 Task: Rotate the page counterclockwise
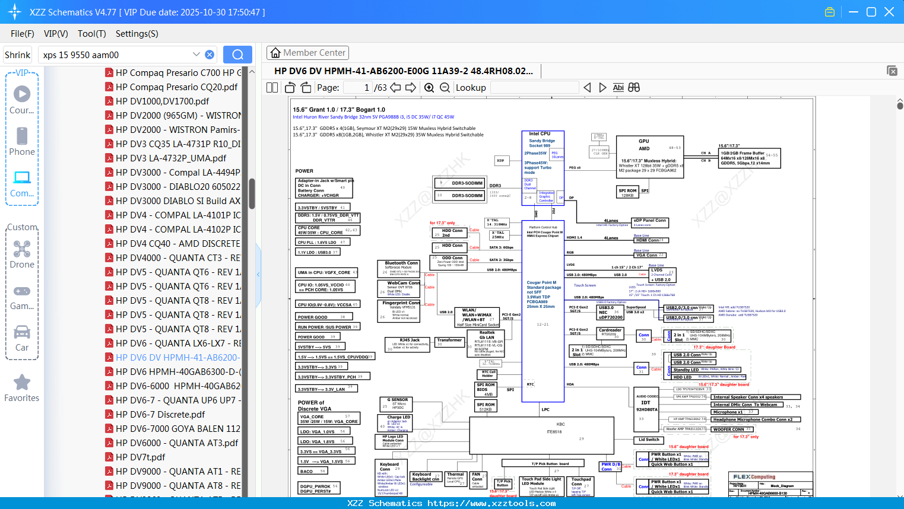[x=290, y=88]
